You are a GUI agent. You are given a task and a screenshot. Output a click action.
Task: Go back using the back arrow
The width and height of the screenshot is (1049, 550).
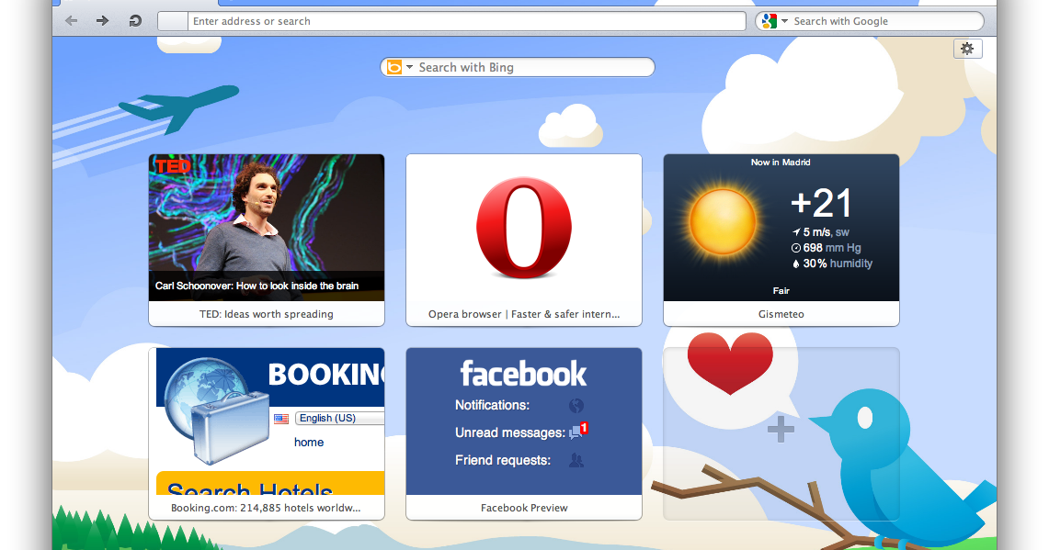(x=71, y=21)
